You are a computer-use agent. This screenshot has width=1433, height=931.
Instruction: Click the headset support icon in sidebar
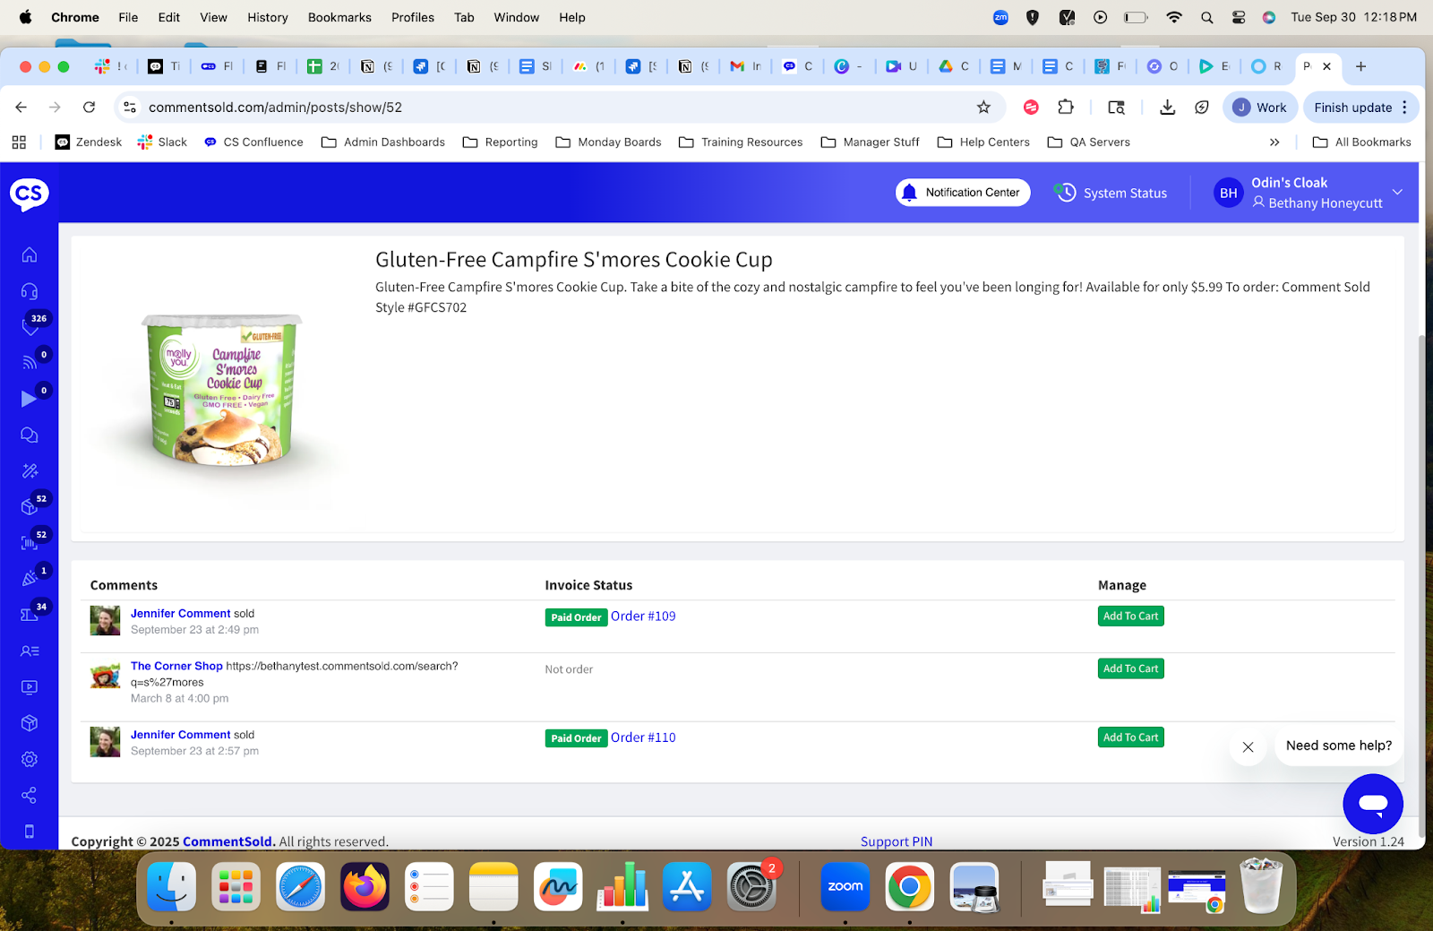click(30, 291)
